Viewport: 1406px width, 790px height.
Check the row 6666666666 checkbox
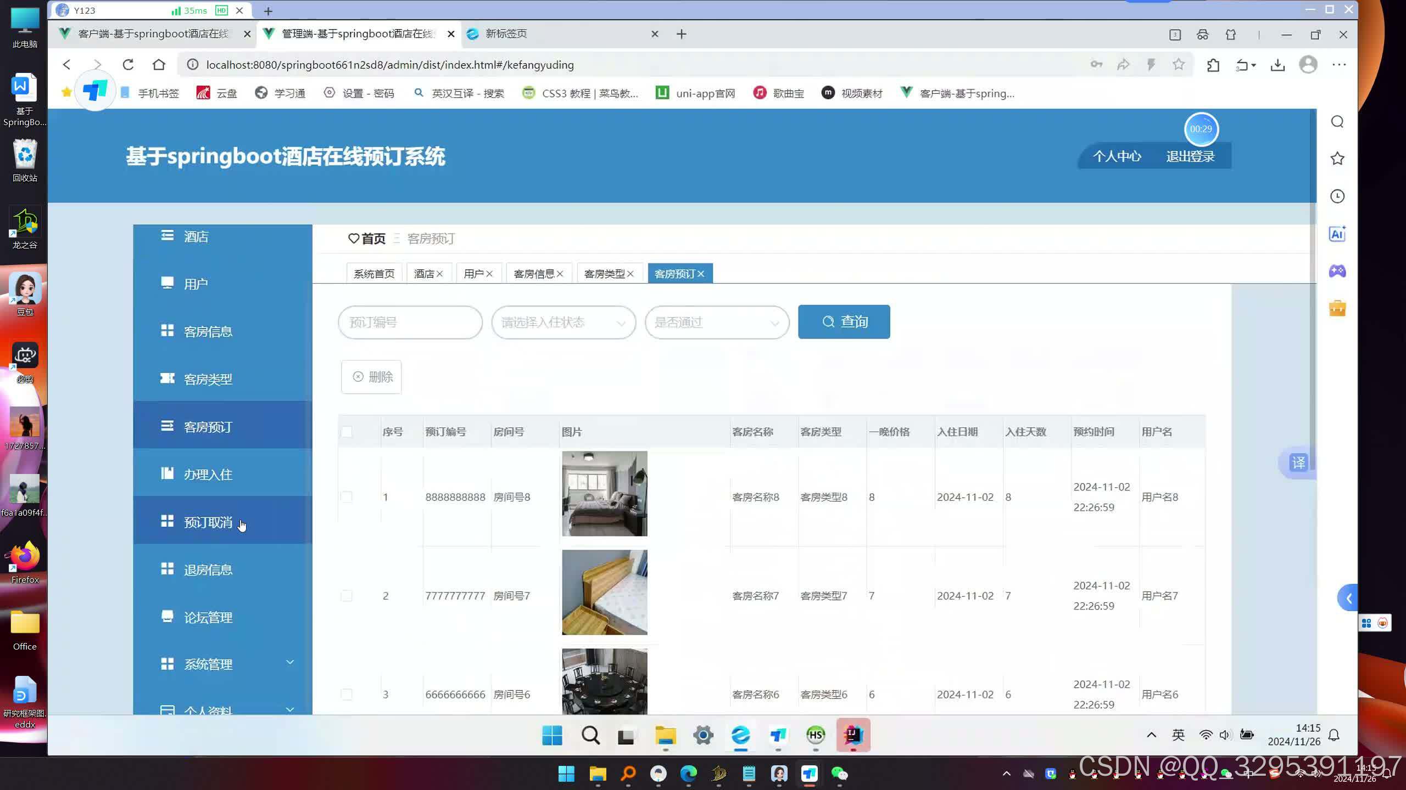347,695
